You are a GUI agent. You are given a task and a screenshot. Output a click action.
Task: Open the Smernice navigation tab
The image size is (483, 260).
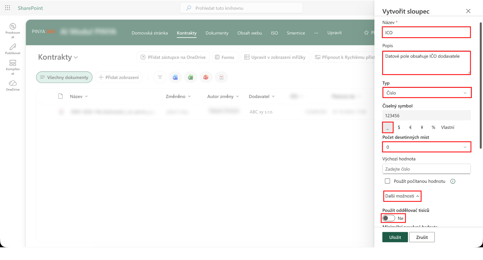pos(296,33)
